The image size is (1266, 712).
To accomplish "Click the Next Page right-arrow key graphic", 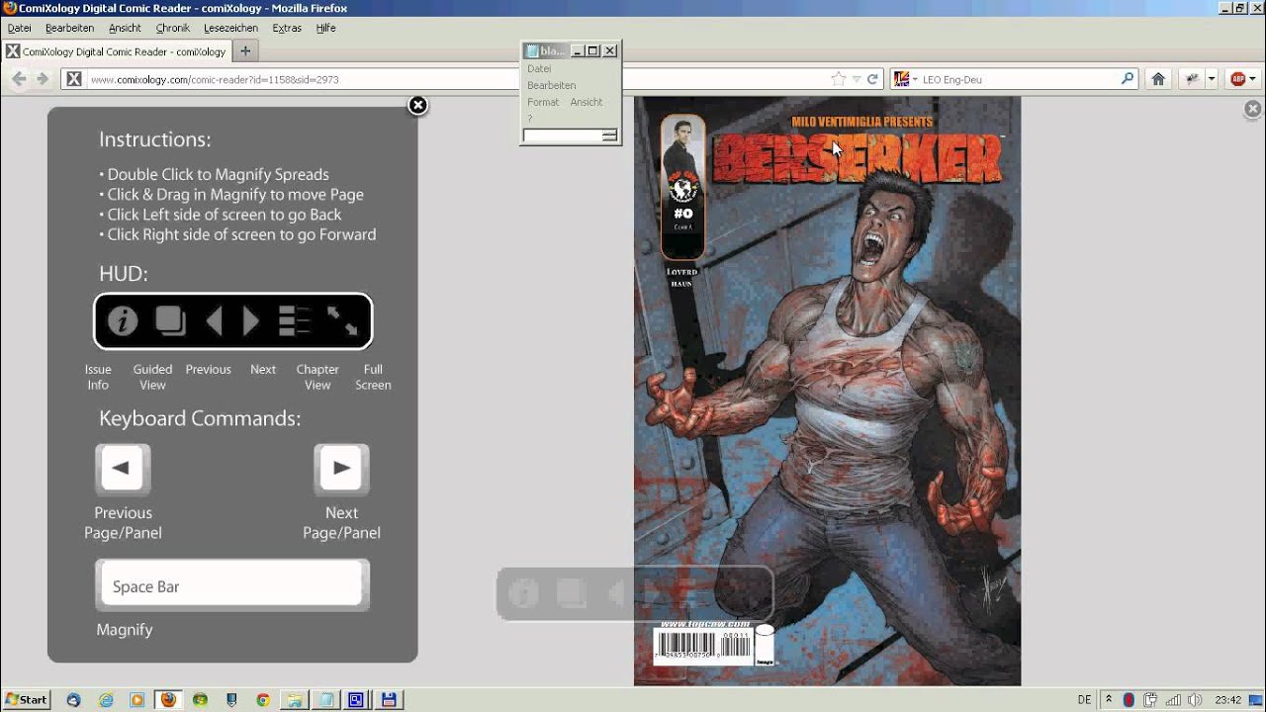I will (x=341, y=470).
